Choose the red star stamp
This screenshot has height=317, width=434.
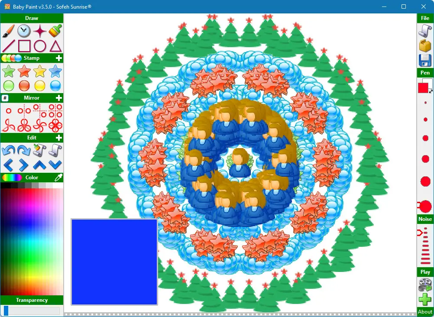point(24,71)
